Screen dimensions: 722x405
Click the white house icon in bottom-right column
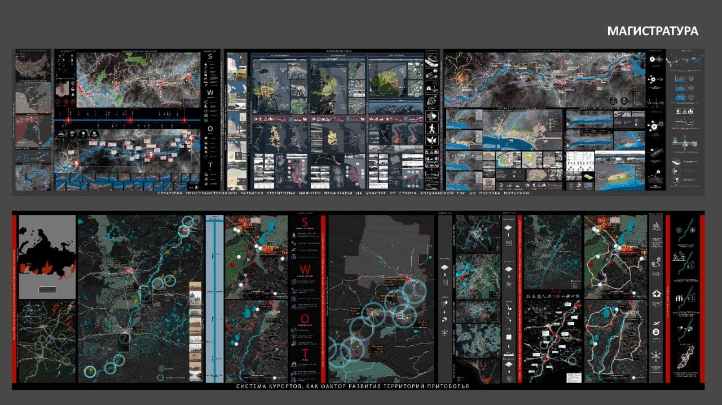[656, 293]
